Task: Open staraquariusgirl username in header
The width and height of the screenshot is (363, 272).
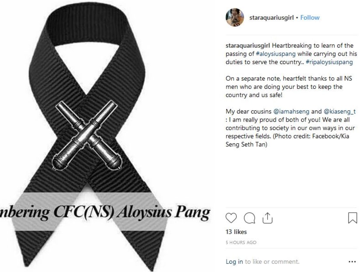Action: coord(271,17)
